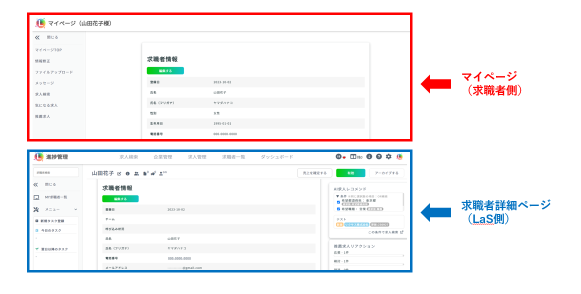This screenshot has width=581, height=294.
Task: Click the document icon with count 0
Action: 145,173
